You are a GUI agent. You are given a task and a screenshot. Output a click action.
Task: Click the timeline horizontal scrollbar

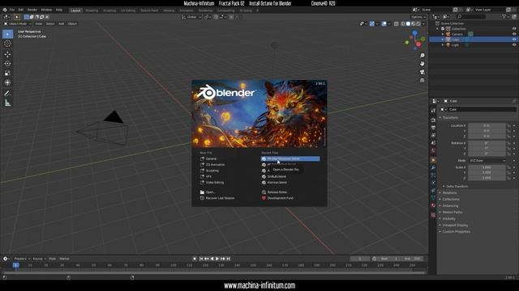coord(214,273)
